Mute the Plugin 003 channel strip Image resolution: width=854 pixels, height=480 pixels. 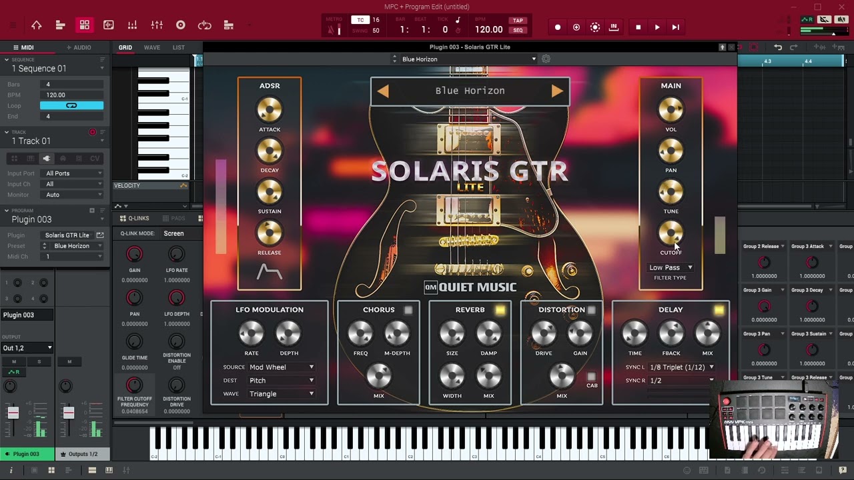point(14,361)
